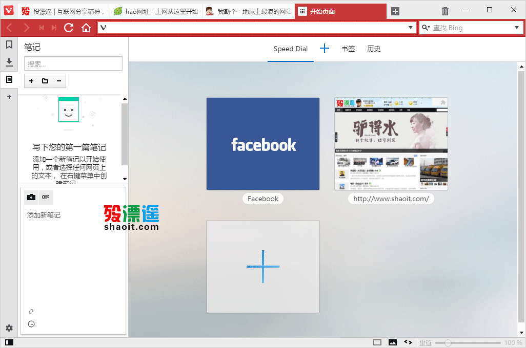Click the Bing search field
Screen dimensions: 526x348
point(471,28)
